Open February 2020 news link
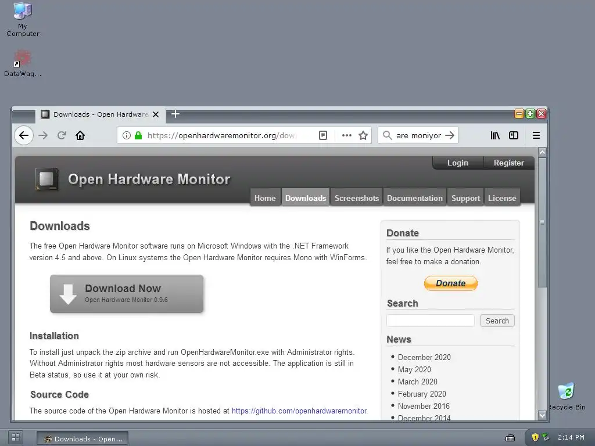Viewport: 595px width, 446px height. pos(422,394)
